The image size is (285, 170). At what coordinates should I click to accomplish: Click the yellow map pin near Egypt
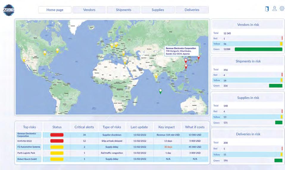point(125,62)
